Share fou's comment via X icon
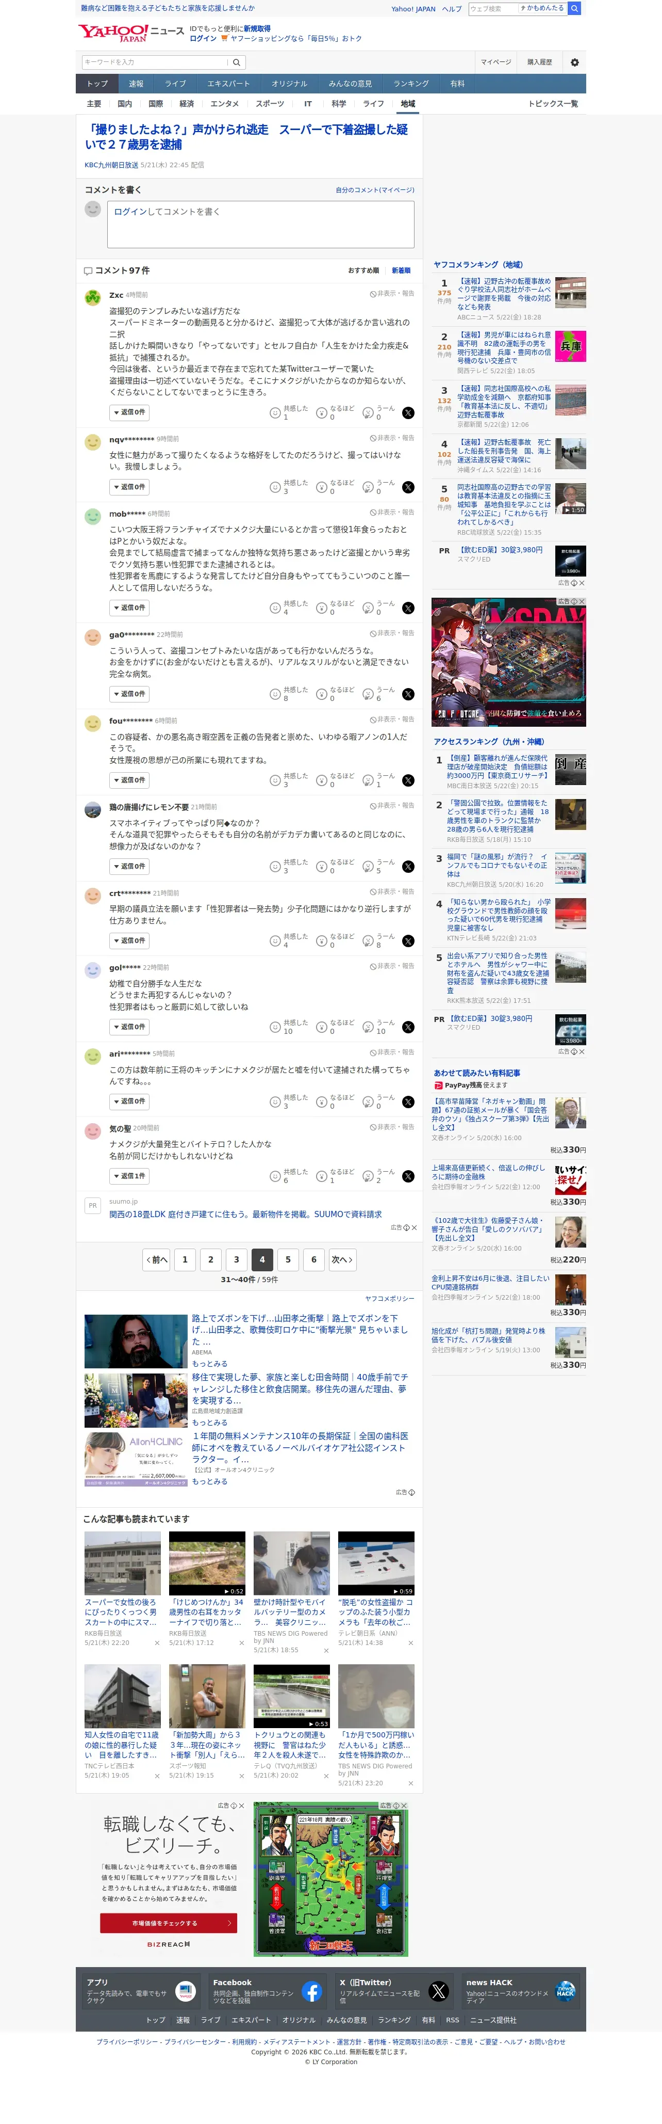The height and width of the screenshot is (2124, 662). pos(408,780)
